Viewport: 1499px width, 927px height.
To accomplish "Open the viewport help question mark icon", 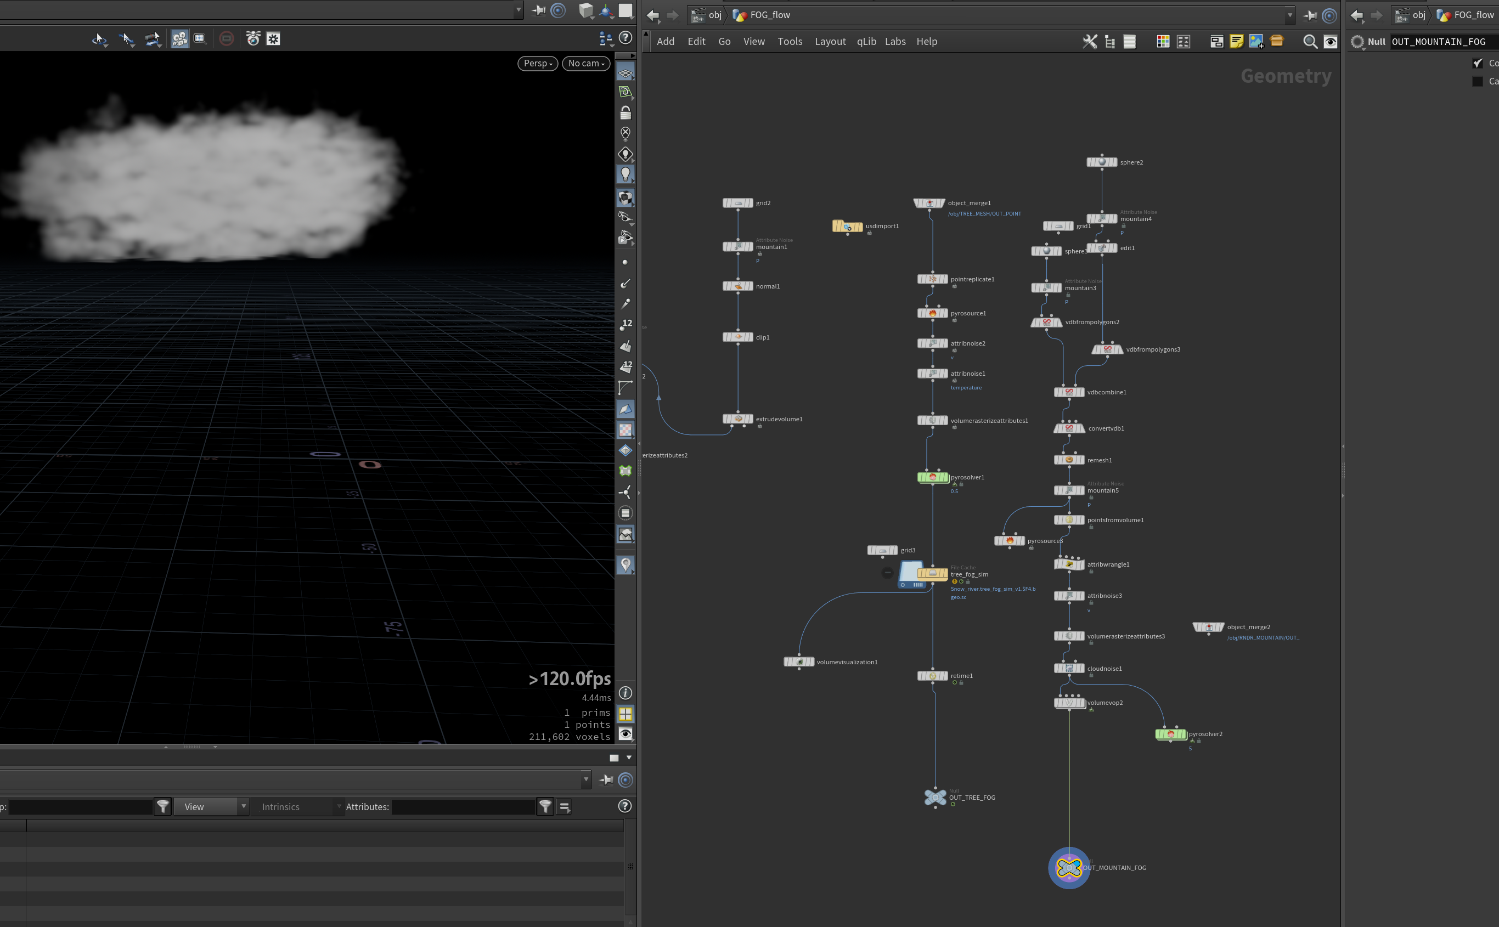I will coord(625,38).
